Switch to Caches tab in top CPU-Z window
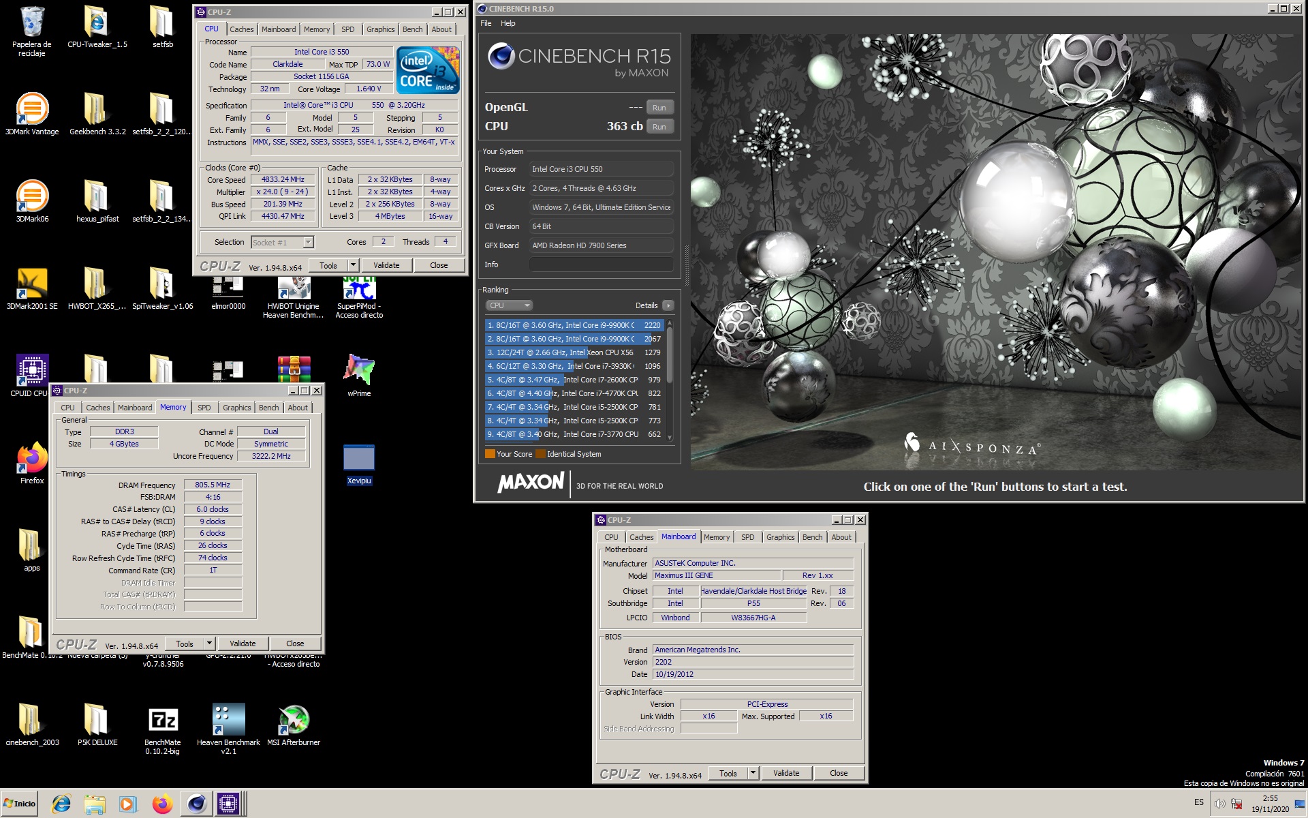Screen dimensions: 1308x818 point(241,29)
